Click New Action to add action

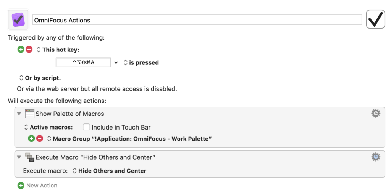tap(37, 186)
